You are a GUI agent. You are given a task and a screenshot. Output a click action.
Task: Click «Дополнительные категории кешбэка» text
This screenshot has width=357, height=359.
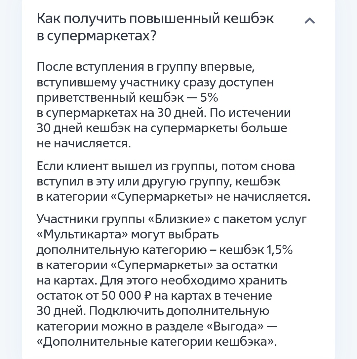click(x=156, y=341)
